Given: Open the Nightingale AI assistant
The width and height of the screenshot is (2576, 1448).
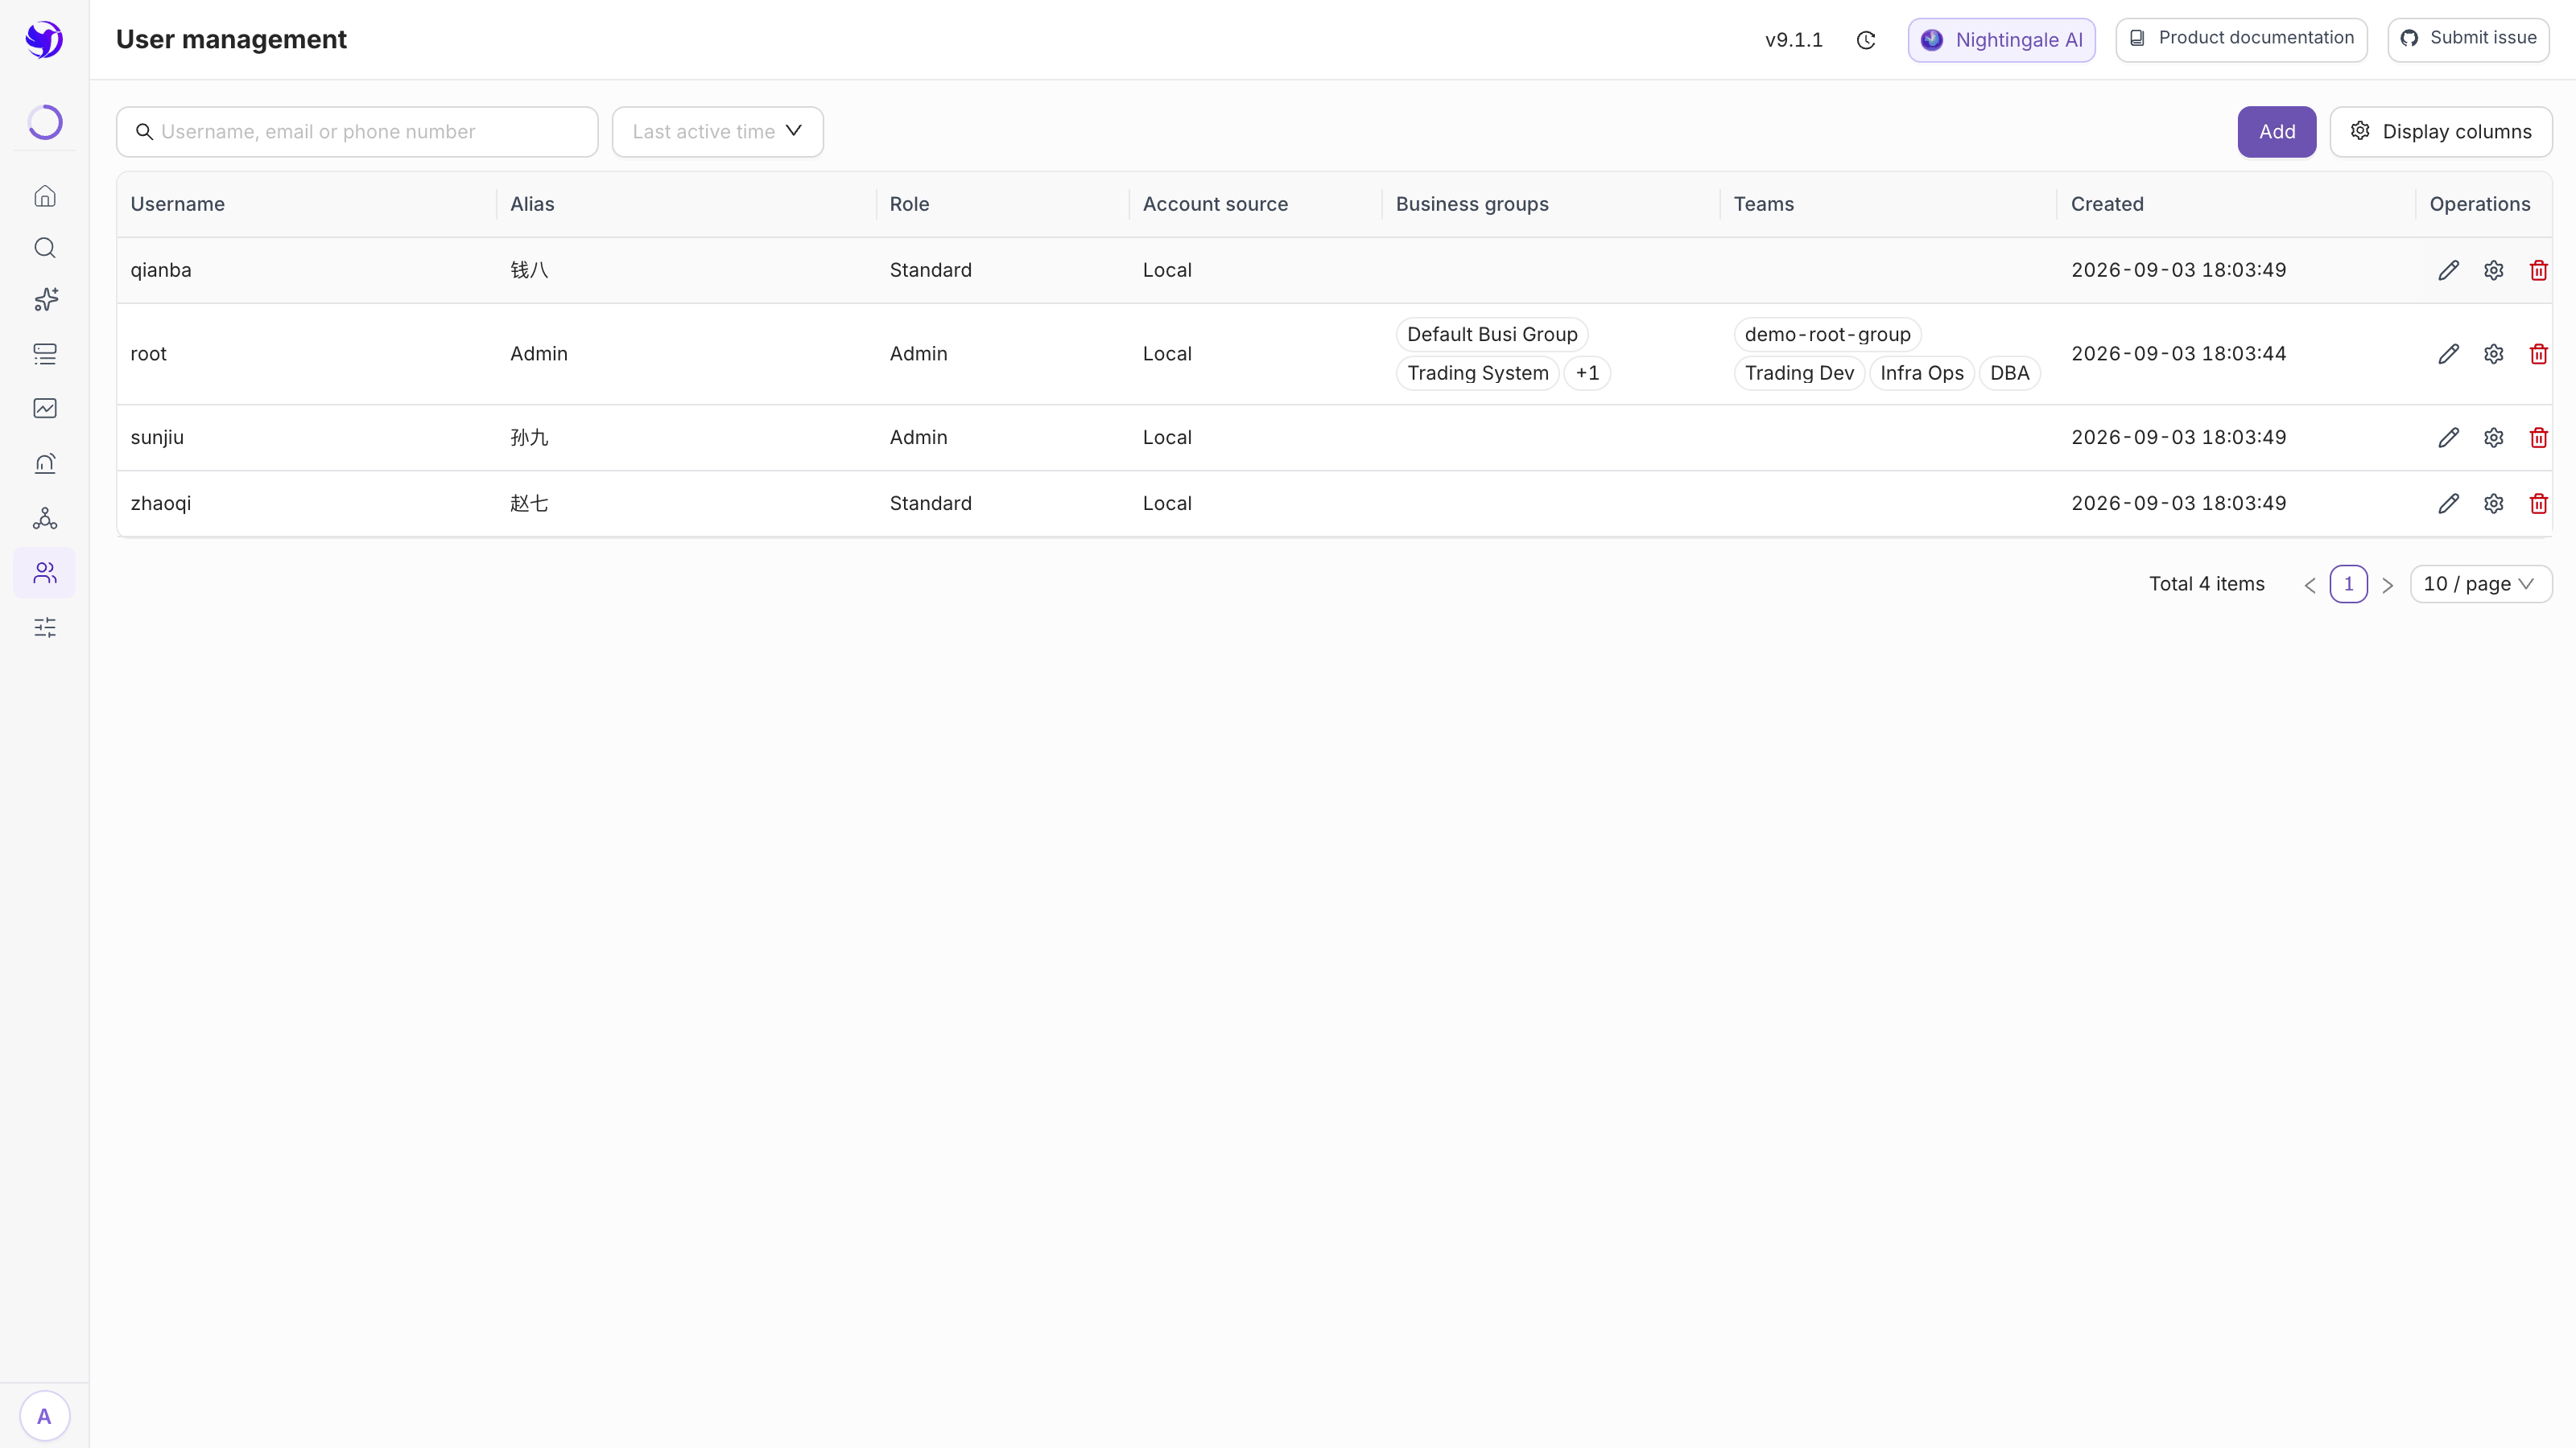Looking at the screenshot, I should click(2002, 40).
